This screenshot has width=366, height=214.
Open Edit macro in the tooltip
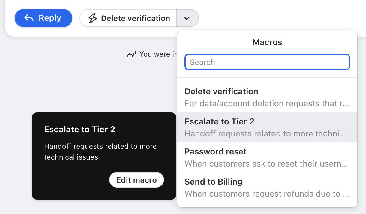point(136,180)
